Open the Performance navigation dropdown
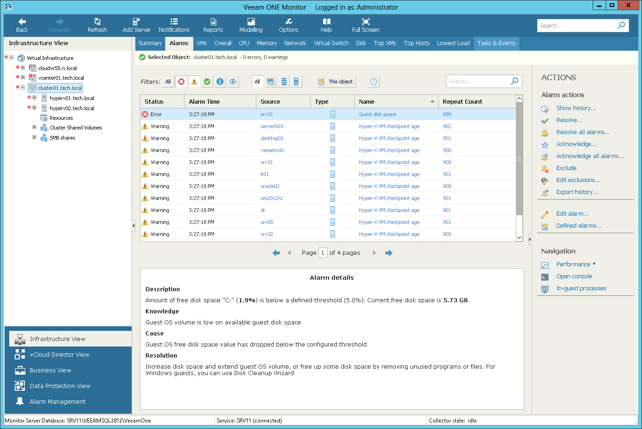This screenshot has width=642, height=429. (x=576, y=264)
